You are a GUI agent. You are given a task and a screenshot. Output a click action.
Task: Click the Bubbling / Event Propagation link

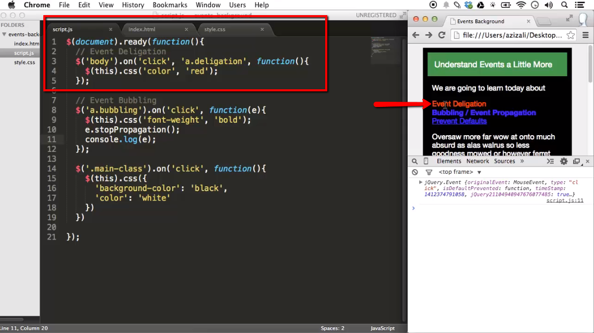point(484,113)
